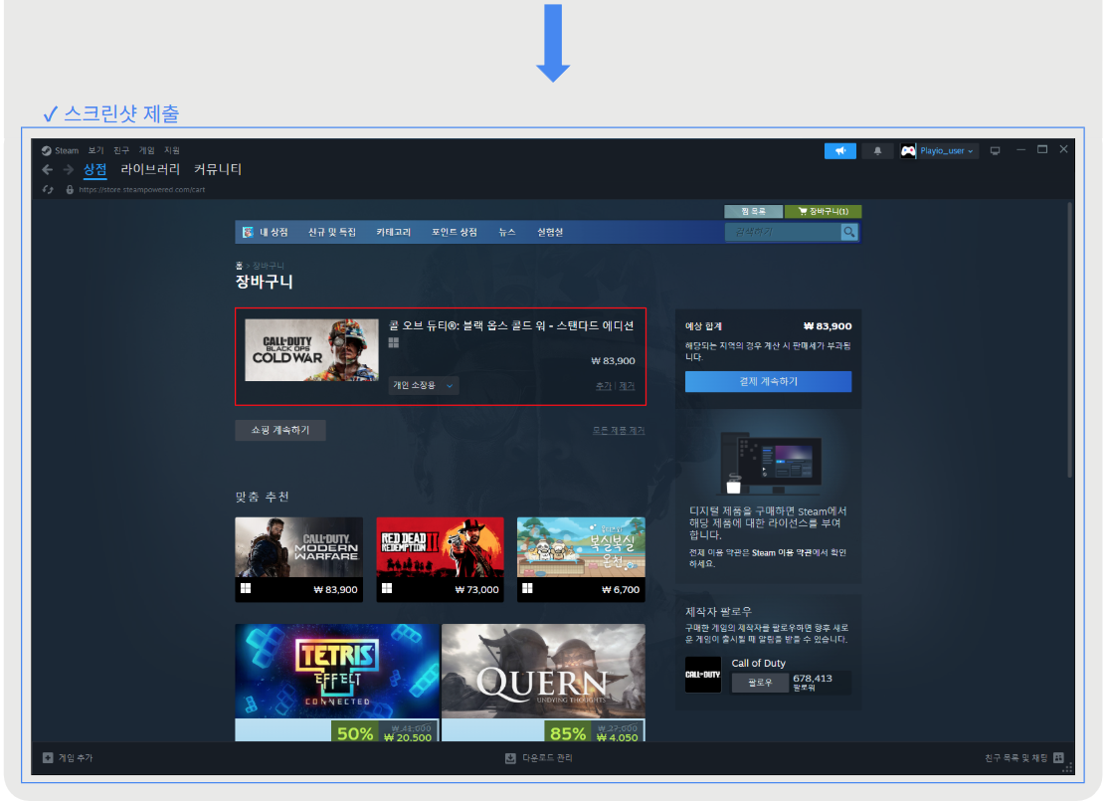The height and width of the screenshot is (805, 1107).
Task: Open the 지원 menu
Action: (x=171, y=150)
